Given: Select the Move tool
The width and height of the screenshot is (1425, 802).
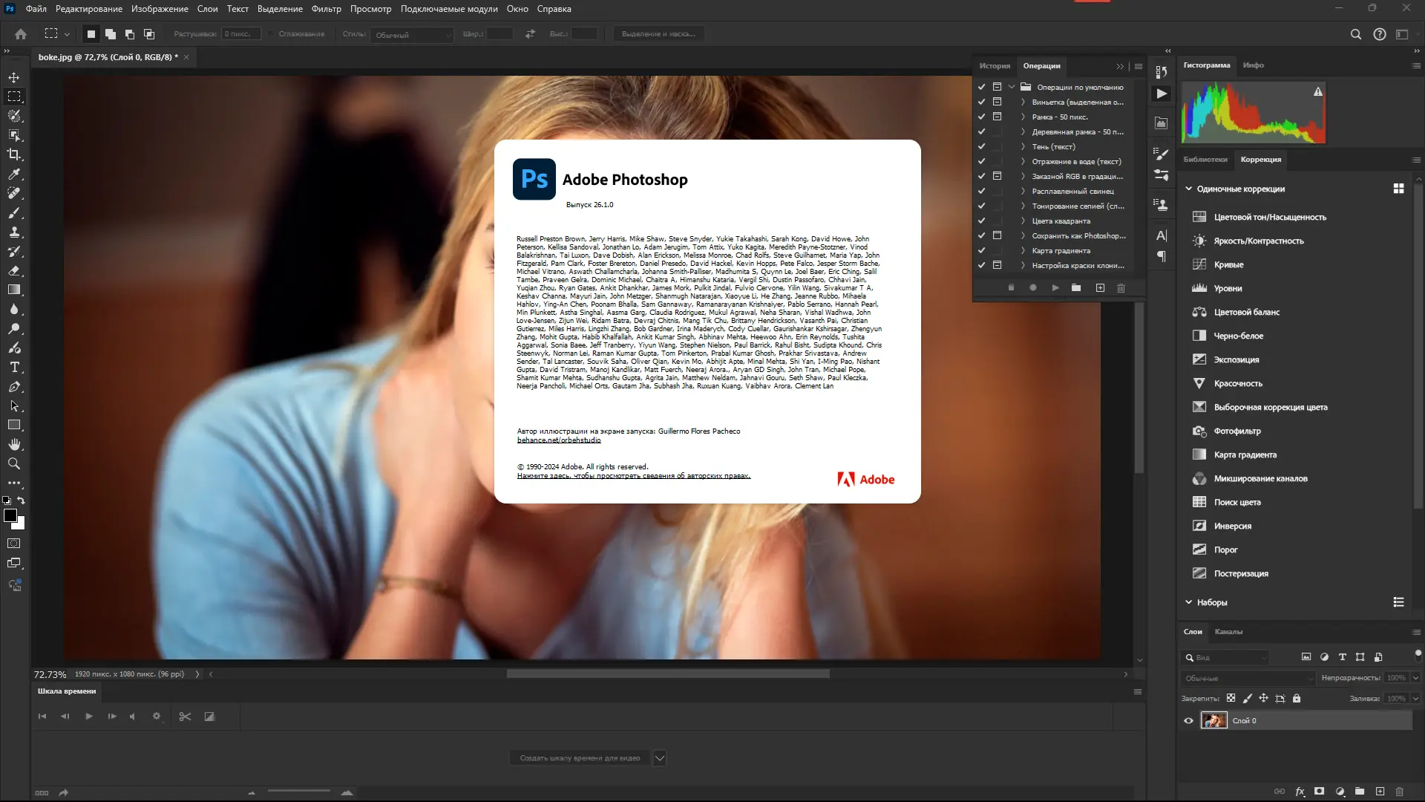Looking at the screenshot, I should (x=14, y=76).
